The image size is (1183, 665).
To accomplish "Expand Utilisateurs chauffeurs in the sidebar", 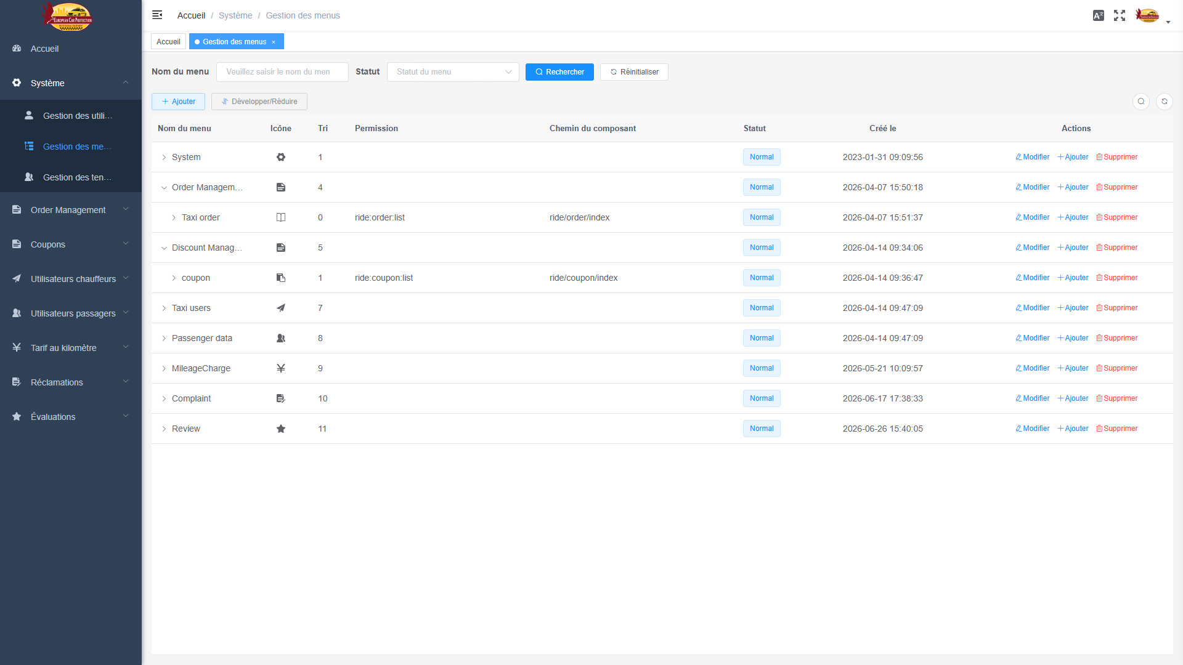I will point(71,279).
